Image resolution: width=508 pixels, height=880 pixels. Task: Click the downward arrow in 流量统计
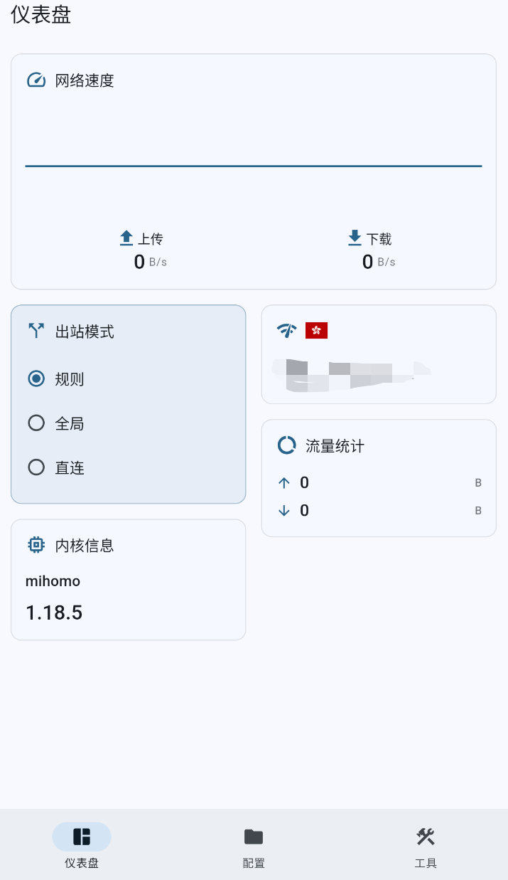point(286,510)
